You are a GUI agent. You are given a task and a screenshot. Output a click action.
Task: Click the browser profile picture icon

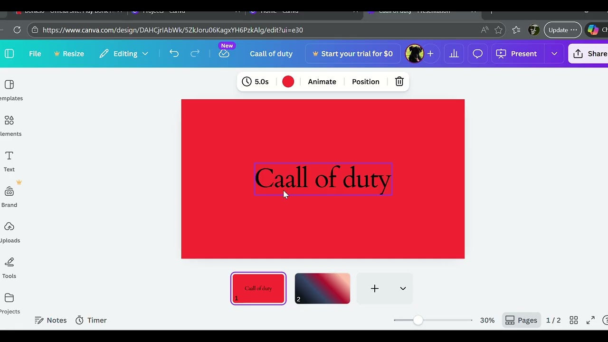534,30
